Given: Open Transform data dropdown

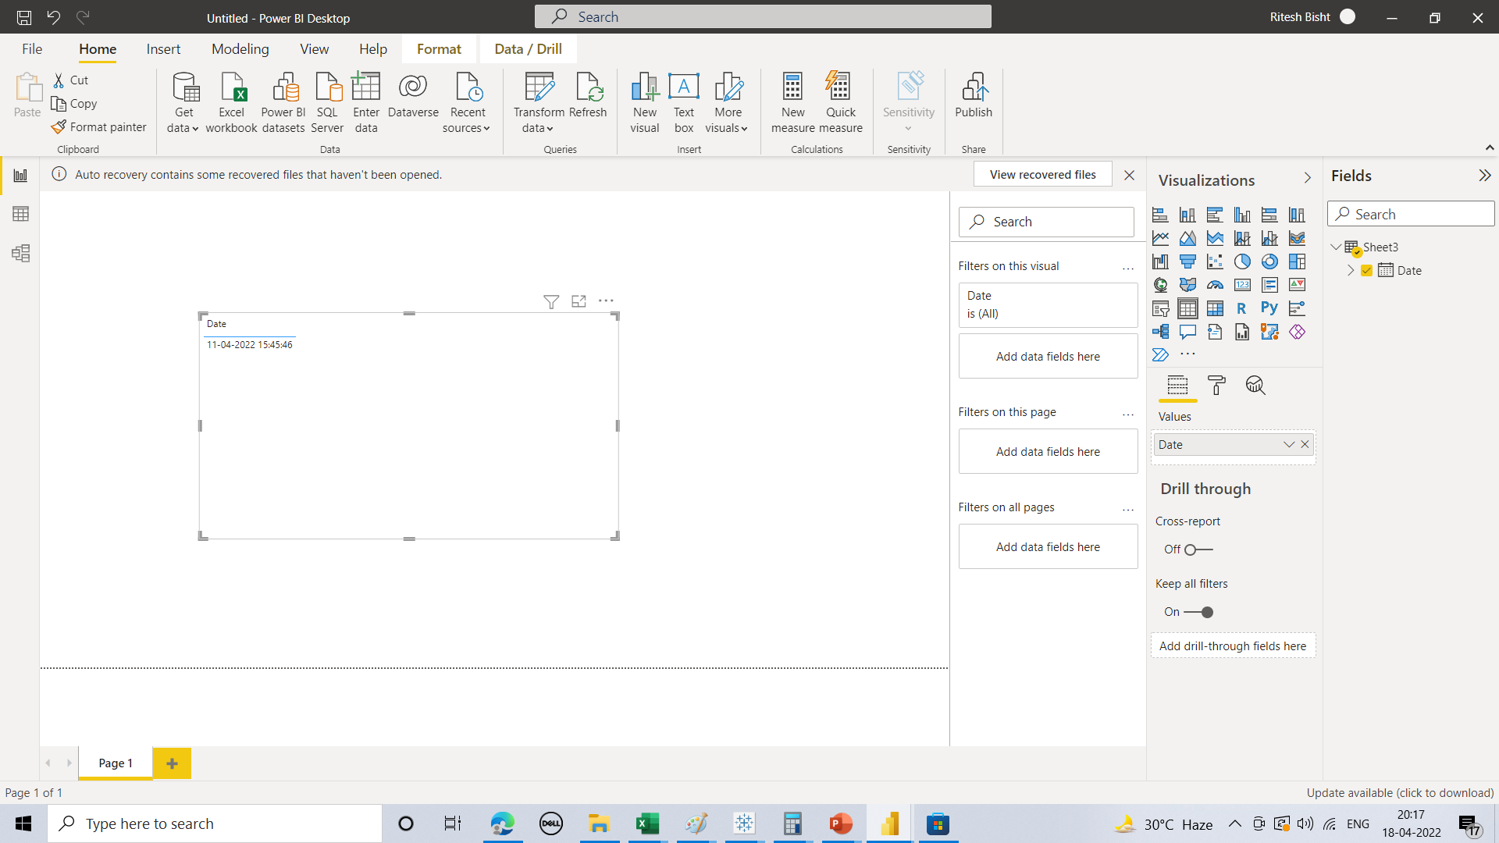Looking at the screenshot, I should pos(538,103).
